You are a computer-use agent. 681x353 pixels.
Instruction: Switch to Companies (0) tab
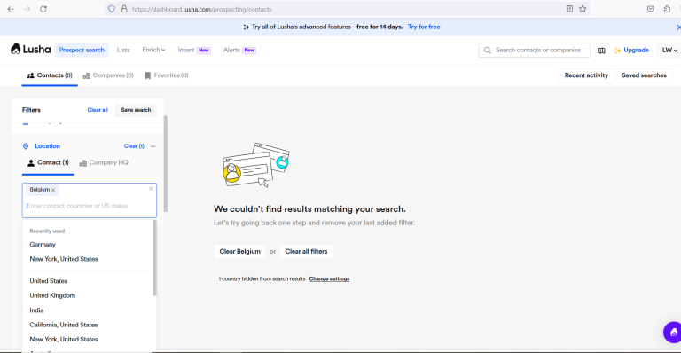pos(108,75)
